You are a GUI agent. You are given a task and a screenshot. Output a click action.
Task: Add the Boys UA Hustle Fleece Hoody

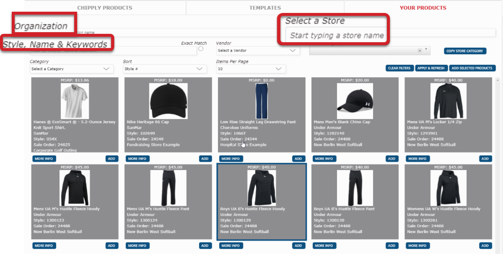(x=298, y=246)
